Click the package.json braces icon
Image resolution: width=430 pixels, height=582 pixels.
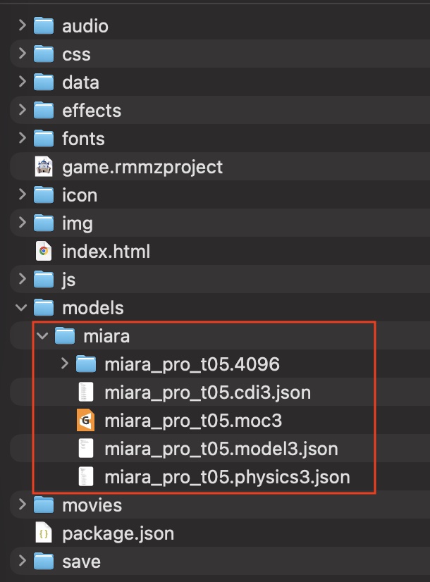[x=44, y=533]
